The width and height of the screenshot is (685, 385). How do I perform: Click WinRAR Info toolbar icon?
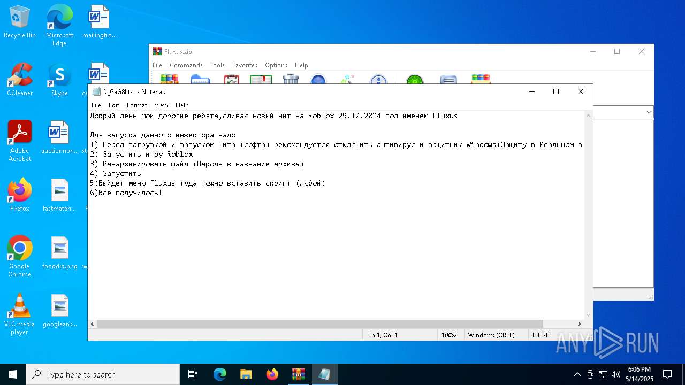(378, 79)
